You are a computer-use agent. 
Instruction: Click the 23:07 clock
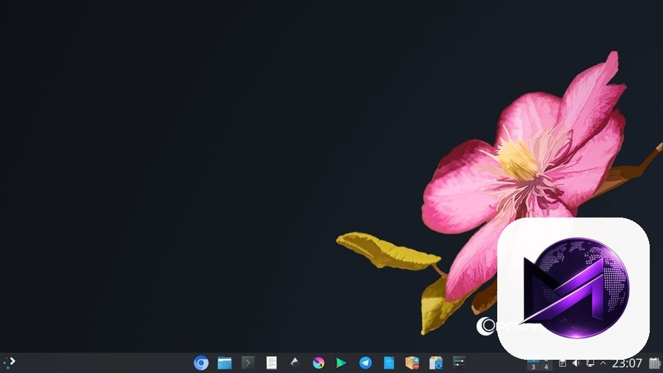[x=627, y=363]
